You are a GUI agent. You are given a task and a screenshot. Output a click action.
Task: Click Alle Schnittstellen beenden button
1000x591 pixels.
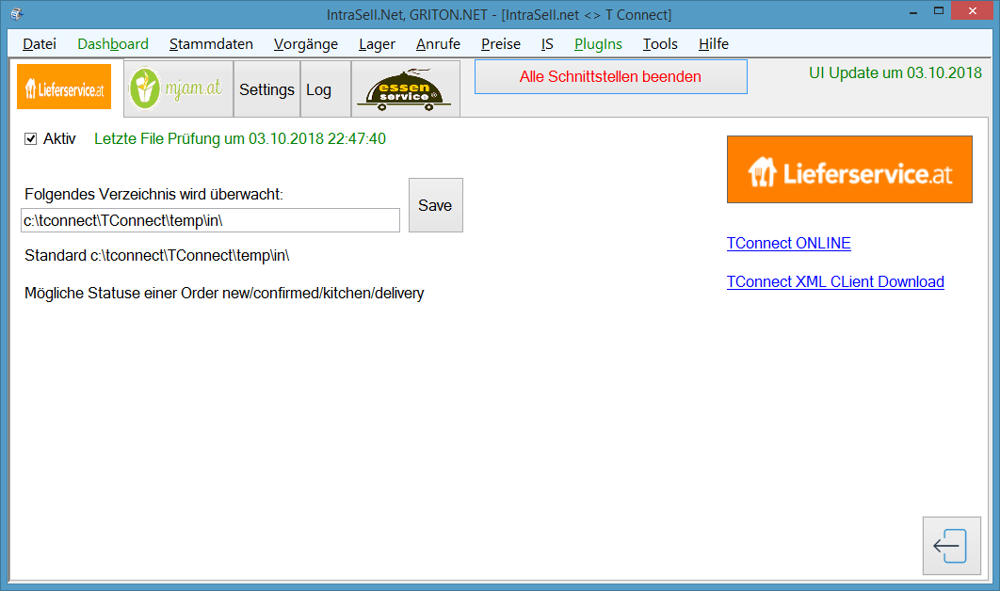click(x=611, y=76)
